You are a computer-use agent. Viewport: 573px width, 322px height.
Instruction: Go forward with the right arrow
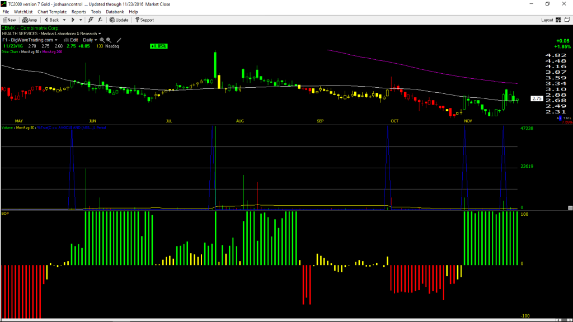(73, 20)
